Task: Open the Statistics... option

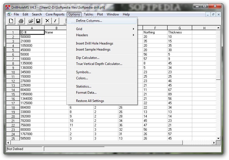Action: (x=102, y=86)
